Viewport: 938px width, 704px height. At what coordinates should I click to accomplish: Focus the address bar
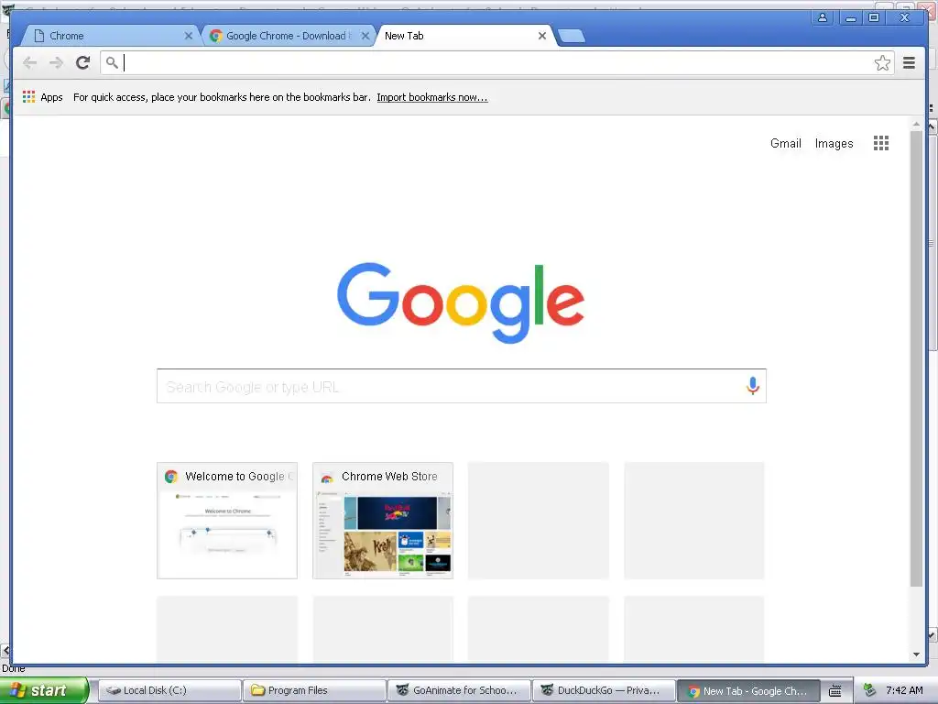[496, 63]
